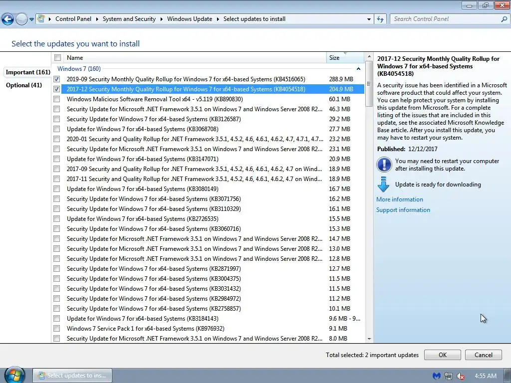Image resolution: width=511 pixels, height=383 pixels.
Task: Click the Cancel button
Action: point(483,355)
